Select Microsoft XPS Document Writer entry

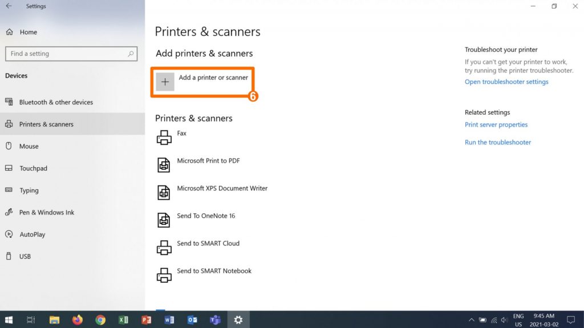(x=222, y=188)
